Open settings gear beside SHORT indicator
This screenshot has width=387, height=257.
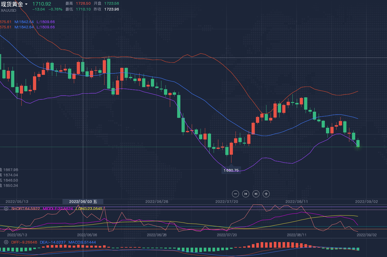tap(6, 208)
